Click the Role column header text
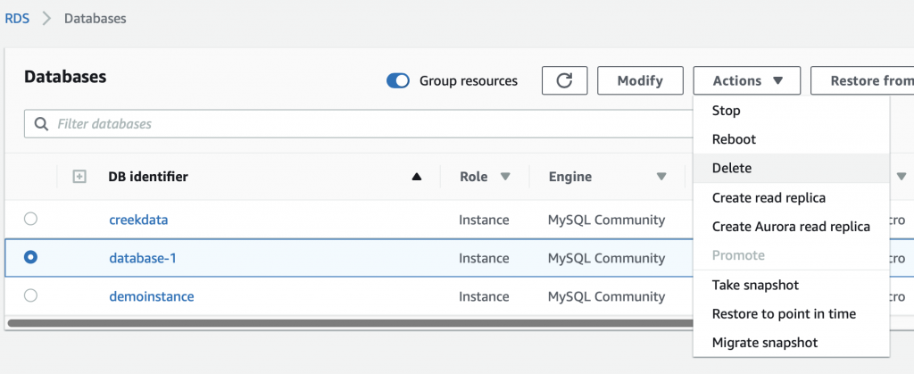This screenshot has height=374, width=914. pyautogui.click(x=474, y=177)
